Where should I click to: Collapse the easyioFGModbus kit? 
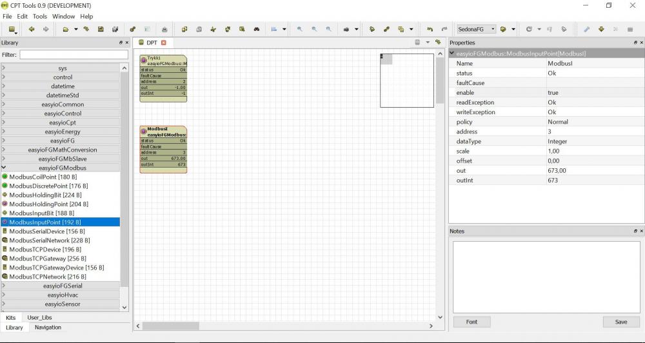pos(63,168)
